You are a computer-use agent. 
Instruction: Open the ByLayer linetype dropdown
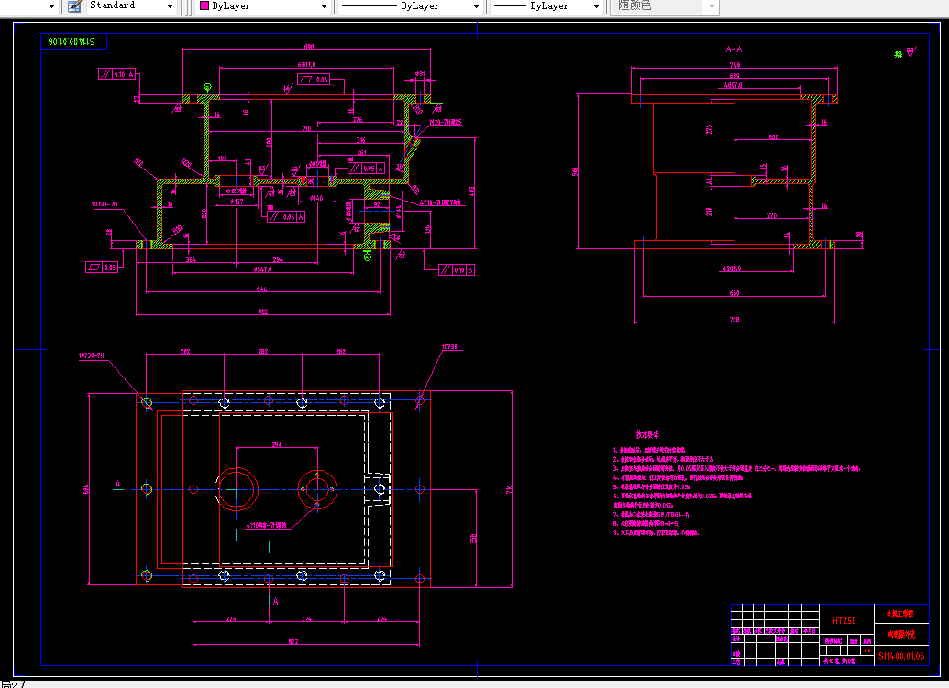pos(476,6)
